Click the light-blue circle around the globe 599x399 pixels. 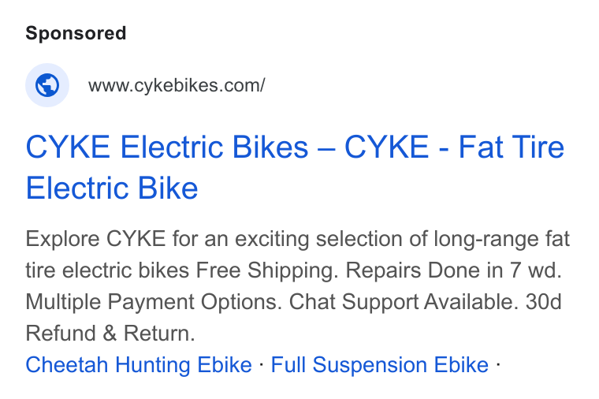point(47,85)
